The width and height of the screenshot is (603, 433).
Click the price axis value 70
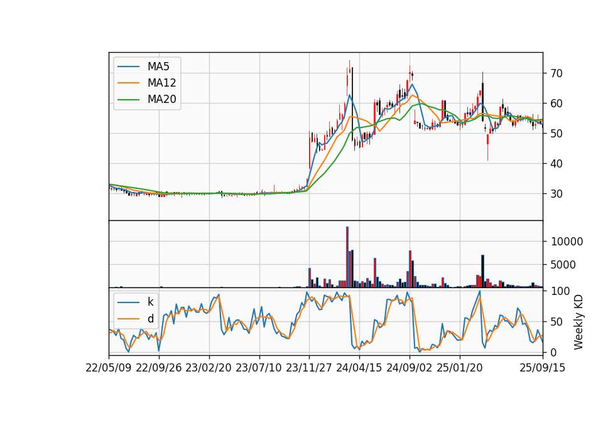click(x=557, y=73)
